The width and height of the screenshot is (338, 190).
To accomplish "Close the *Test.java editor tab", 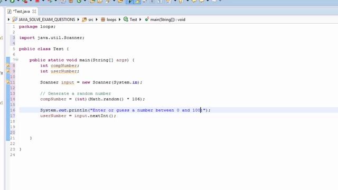I will coord(34,12).
